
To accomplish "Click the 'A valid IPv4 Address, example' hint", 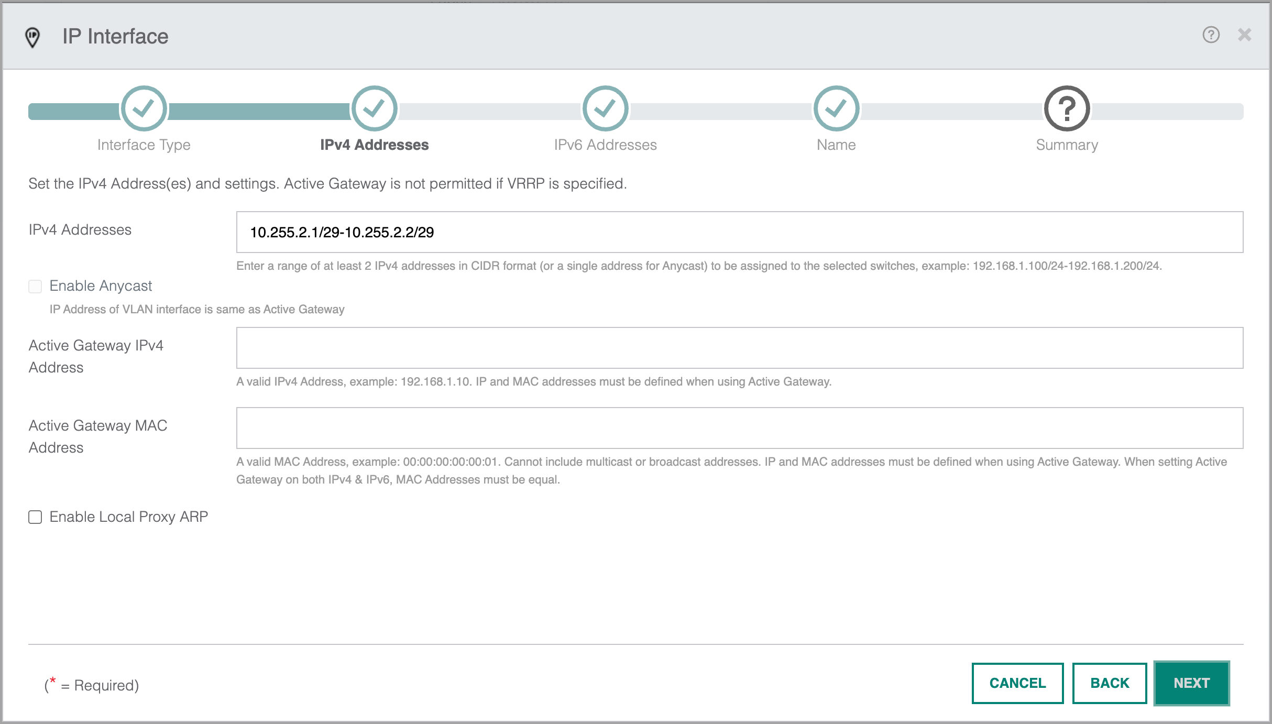I will click(534, 382).
